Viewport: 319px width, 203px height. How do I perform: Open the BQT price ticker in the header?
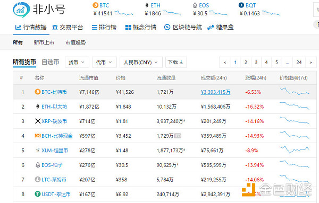259,10
